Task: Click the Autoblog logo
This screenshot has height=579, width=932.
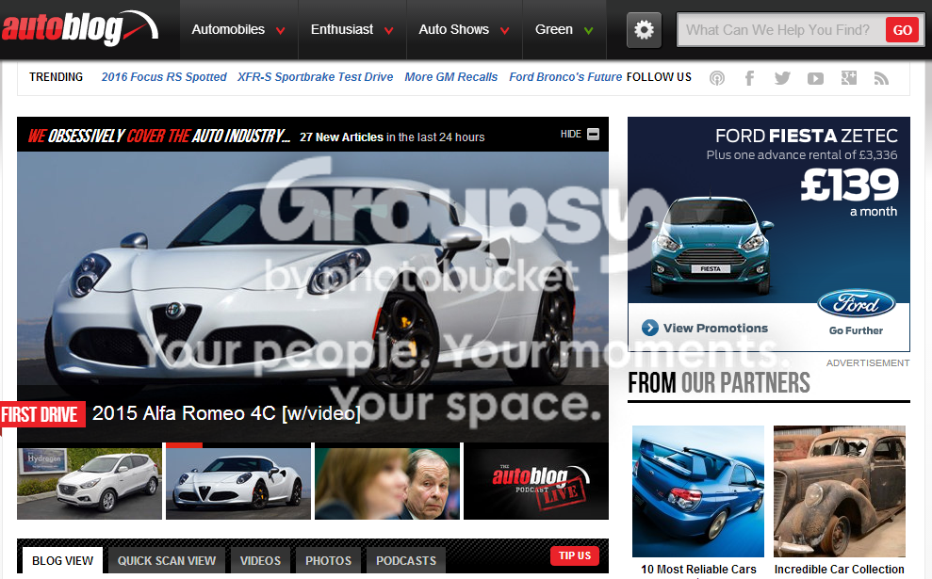Action: [80, 28]
